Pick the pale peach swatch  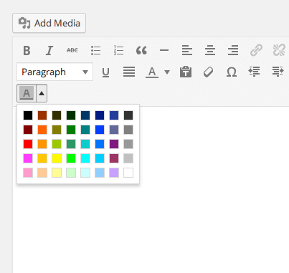tap(42, 173)
